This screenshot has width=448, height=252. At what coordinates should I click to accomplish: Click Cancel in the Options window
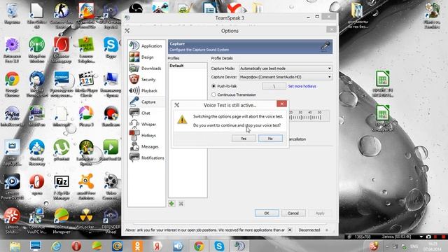[x=293, y=213]
